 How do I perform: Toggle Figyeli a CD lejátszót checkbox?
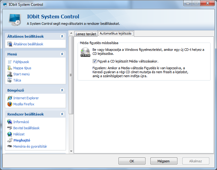pos(95,61)
